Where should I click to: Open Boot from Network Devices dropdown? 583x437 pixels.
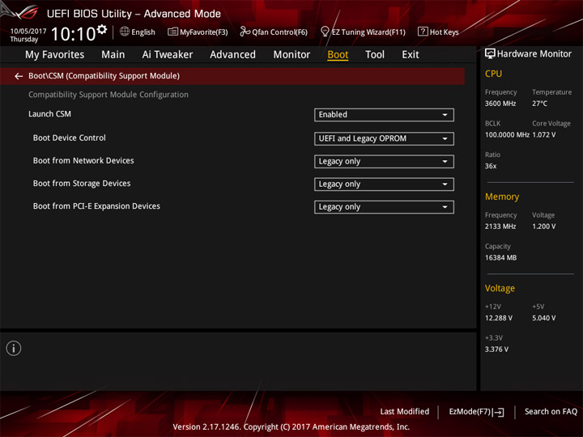point(384,162)
